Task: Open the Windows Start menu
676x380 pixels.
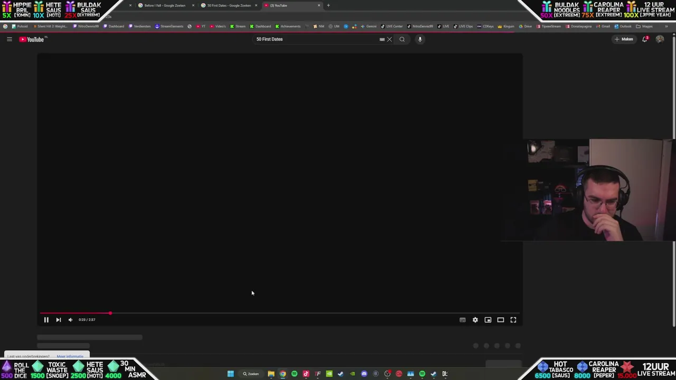Action: click(x=230, y=374)
